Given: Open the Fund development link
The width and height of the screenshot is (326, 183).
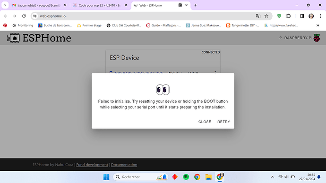Looking at the screenshot, I should [92, 165].
